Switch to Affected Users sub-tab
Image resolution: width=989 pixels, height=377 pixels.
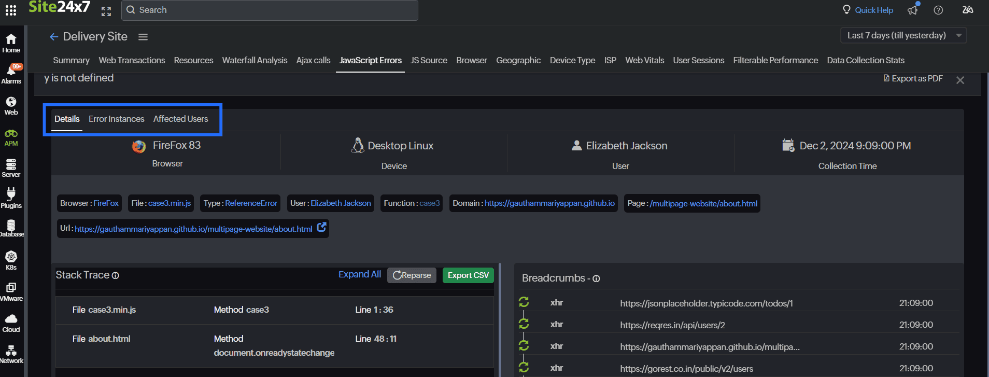180,119
